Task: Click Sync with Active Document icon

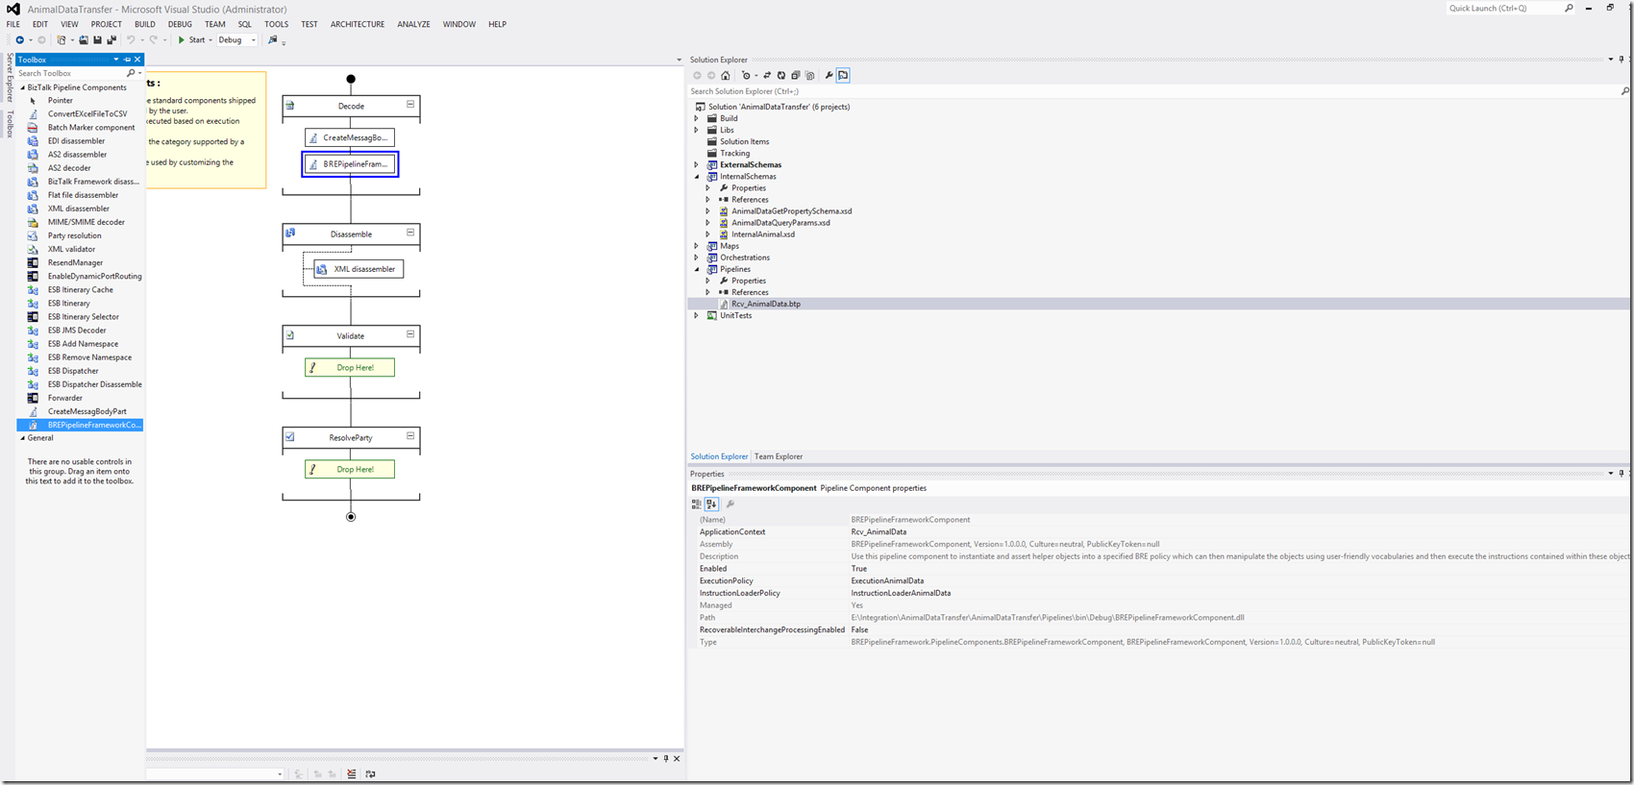Action: [767, 75]
